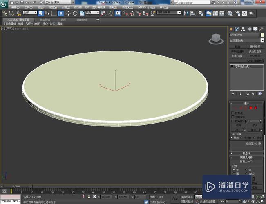Open the '帮助(H)' help menu
The height and width of the screenshot is (204, 266).
coord(164,7)
